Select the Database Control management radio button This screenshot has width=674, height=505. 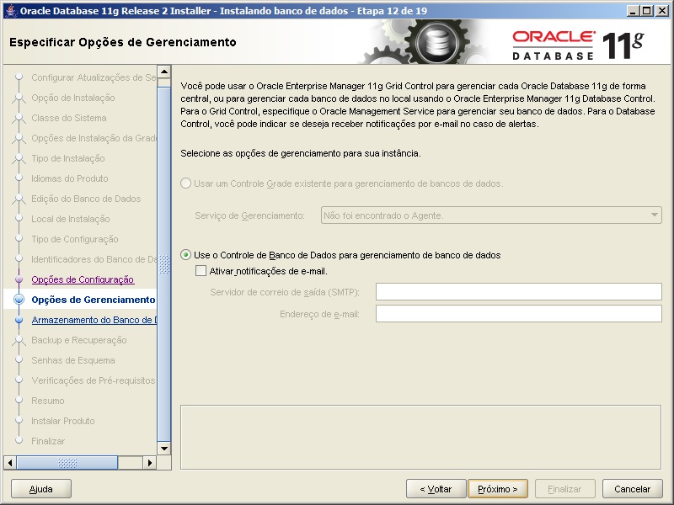185,255
